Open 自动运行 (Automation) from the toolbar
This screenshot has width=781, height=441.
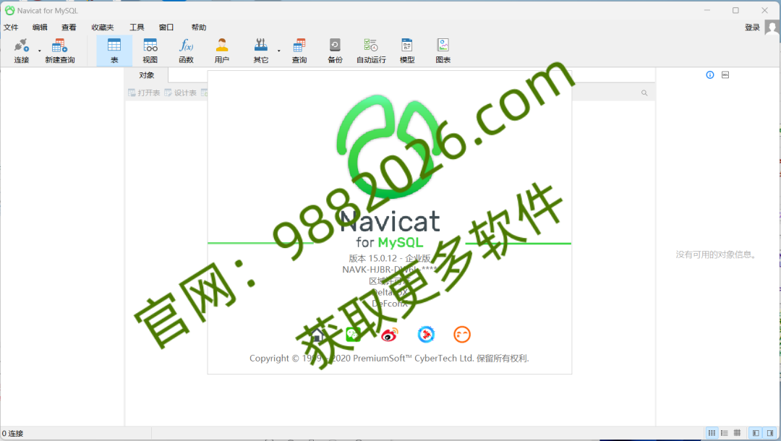pyautogui.click(x=371, y=51)
